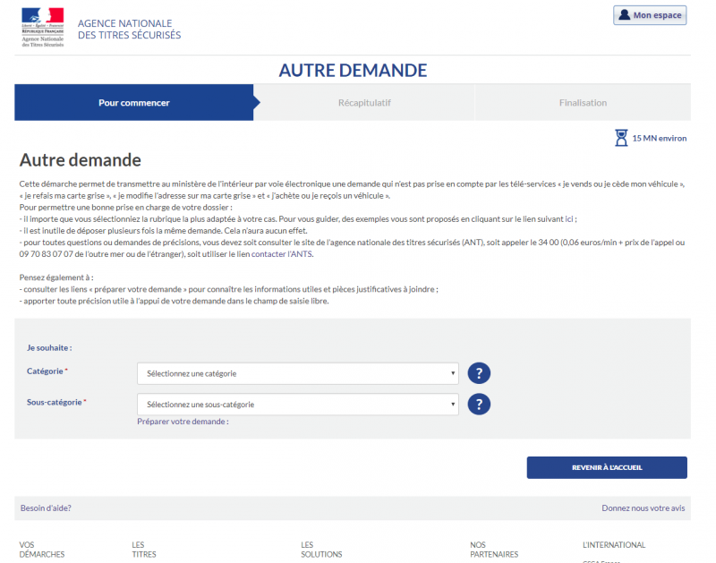This screenshot has height=563, width=716.
Task: Click the help icon beside Sous-catégorie
Action: (479, 405)
